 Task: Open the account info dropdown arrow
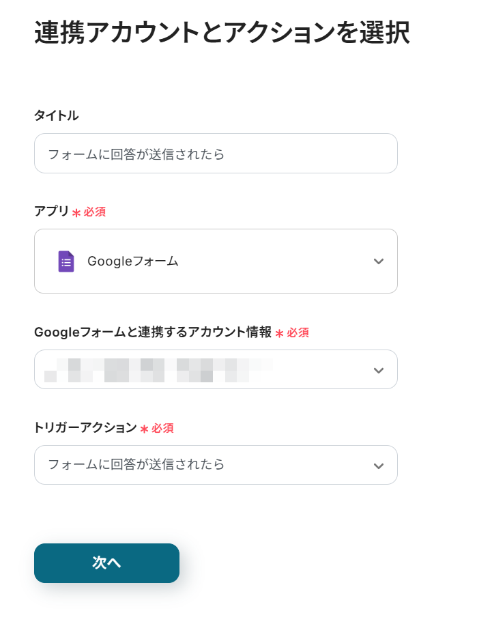point(379,370)
